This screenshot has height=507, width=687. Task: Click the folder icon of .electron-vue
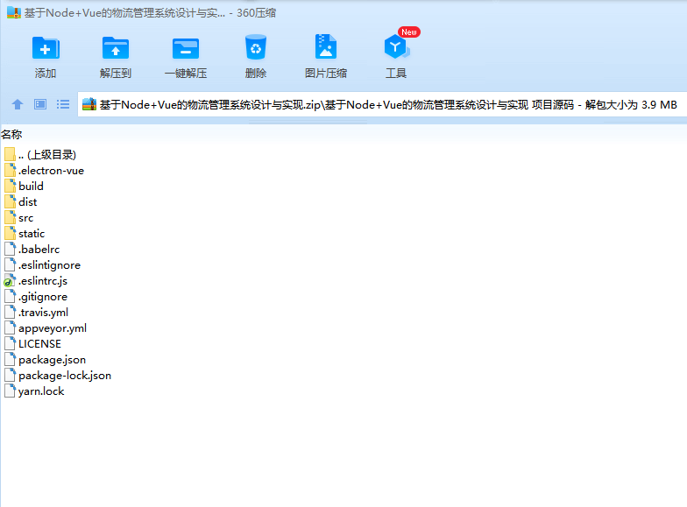coord(11,170)
